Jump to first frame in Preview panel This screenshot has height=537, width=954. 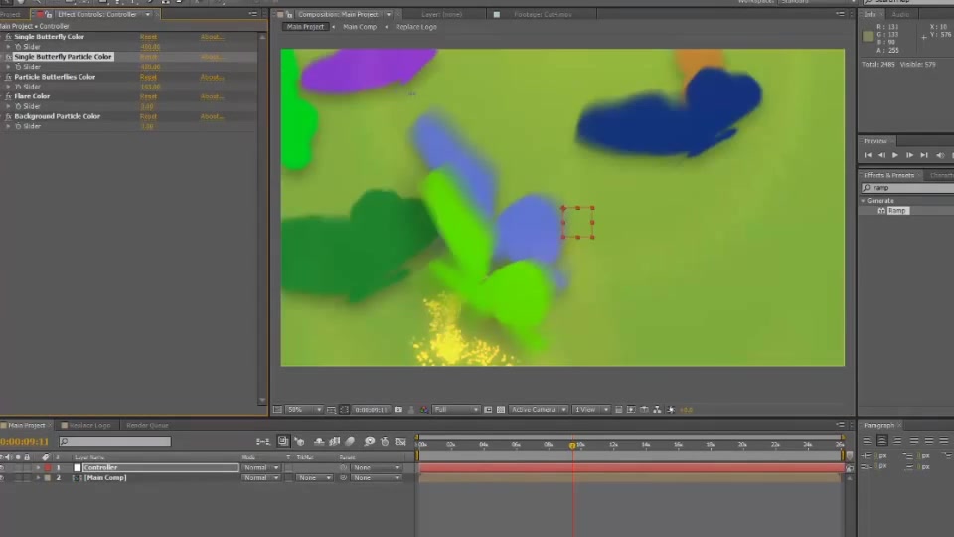(x=868, y=155)
